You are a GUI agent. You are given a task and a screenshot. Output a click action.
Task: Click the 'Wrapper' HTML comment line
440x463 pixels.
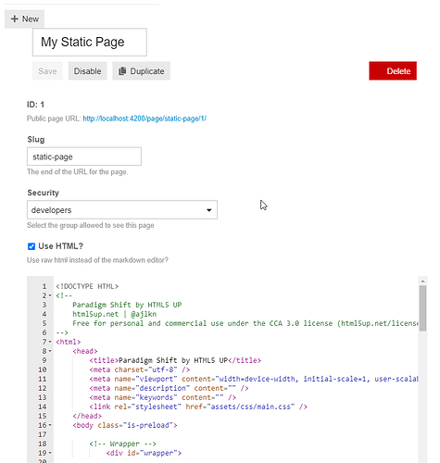point(122,444)
